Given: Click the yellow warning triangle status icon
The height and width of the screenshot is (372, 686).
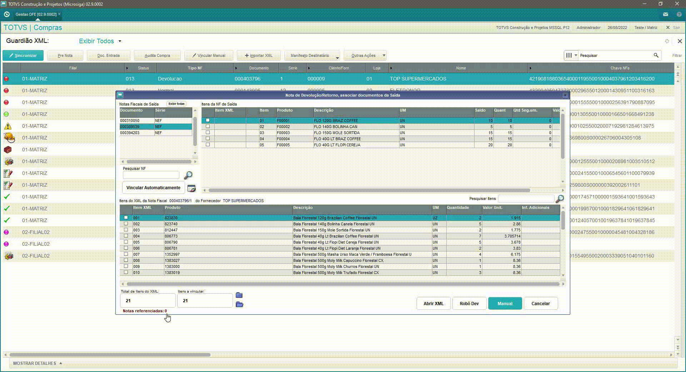Looking at the screenshot, I should point(8,126).
